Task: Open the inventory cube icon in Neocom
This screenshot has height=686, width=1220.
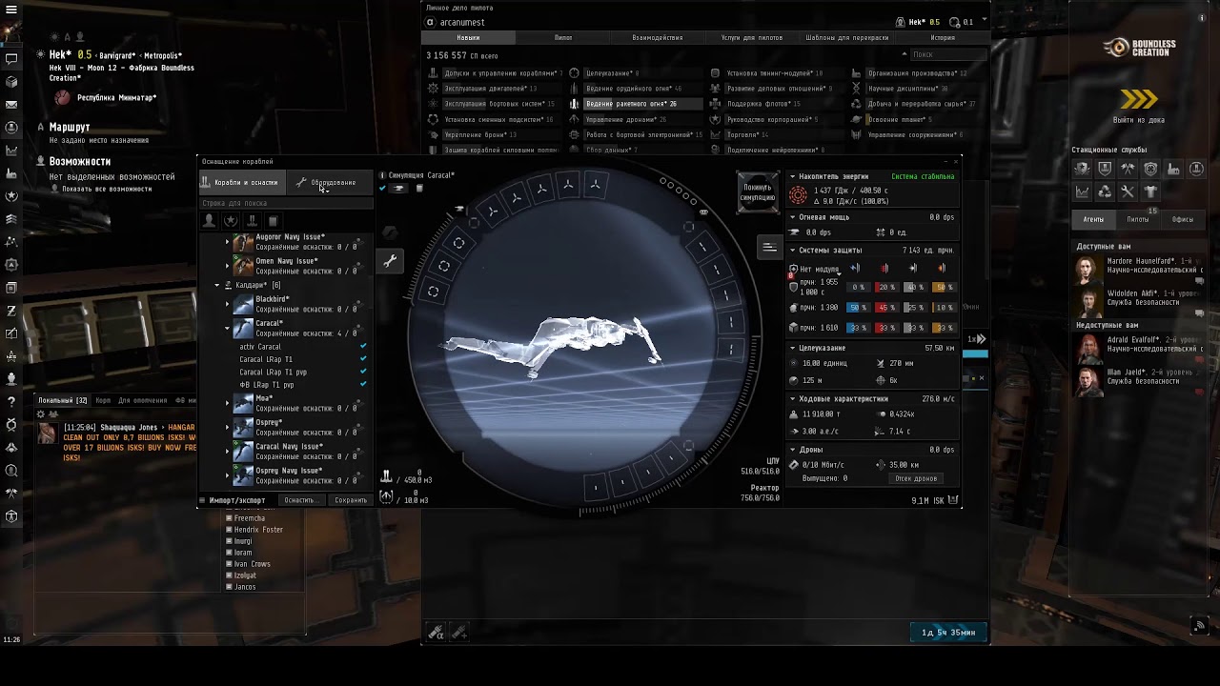Action: [x=11, y=82]
